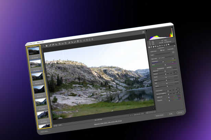Switch to the Calibration tab
The width and height of the screenshot is (211, 140).
coord(164,45)
